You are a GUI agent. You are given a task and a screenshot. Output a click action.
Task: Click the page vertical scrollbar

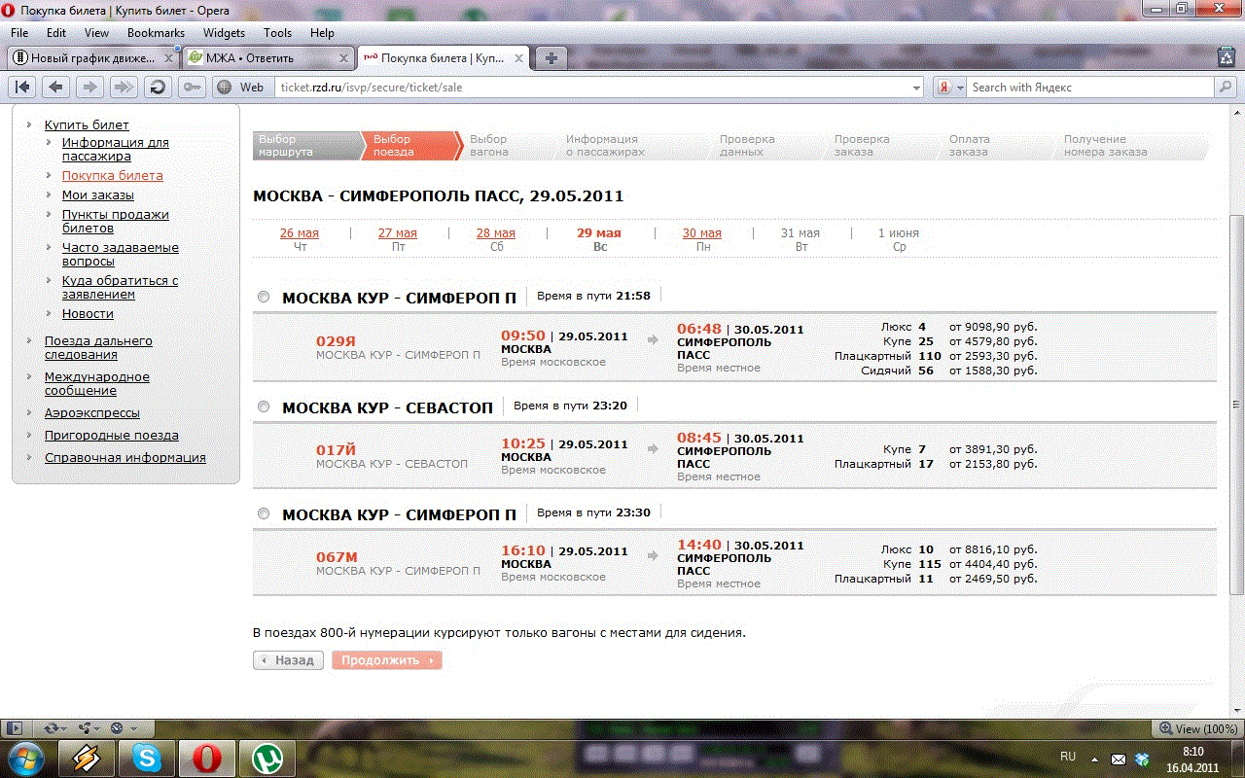pos(1236,404)
